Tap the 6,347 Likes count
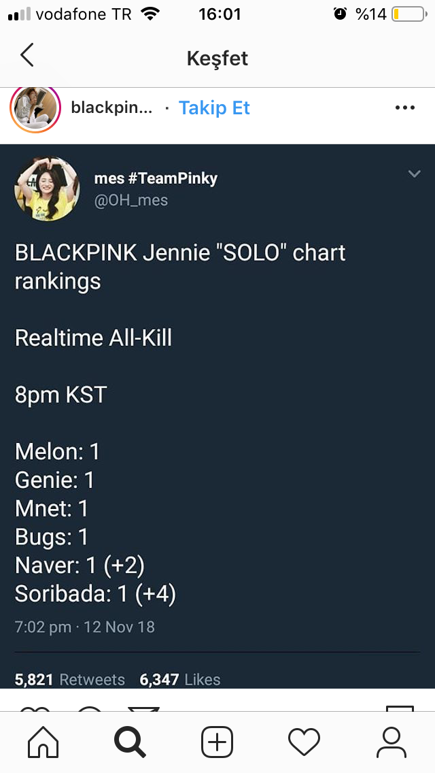The width and height of the screenshot is (435, 773). [x=180, y=679]
